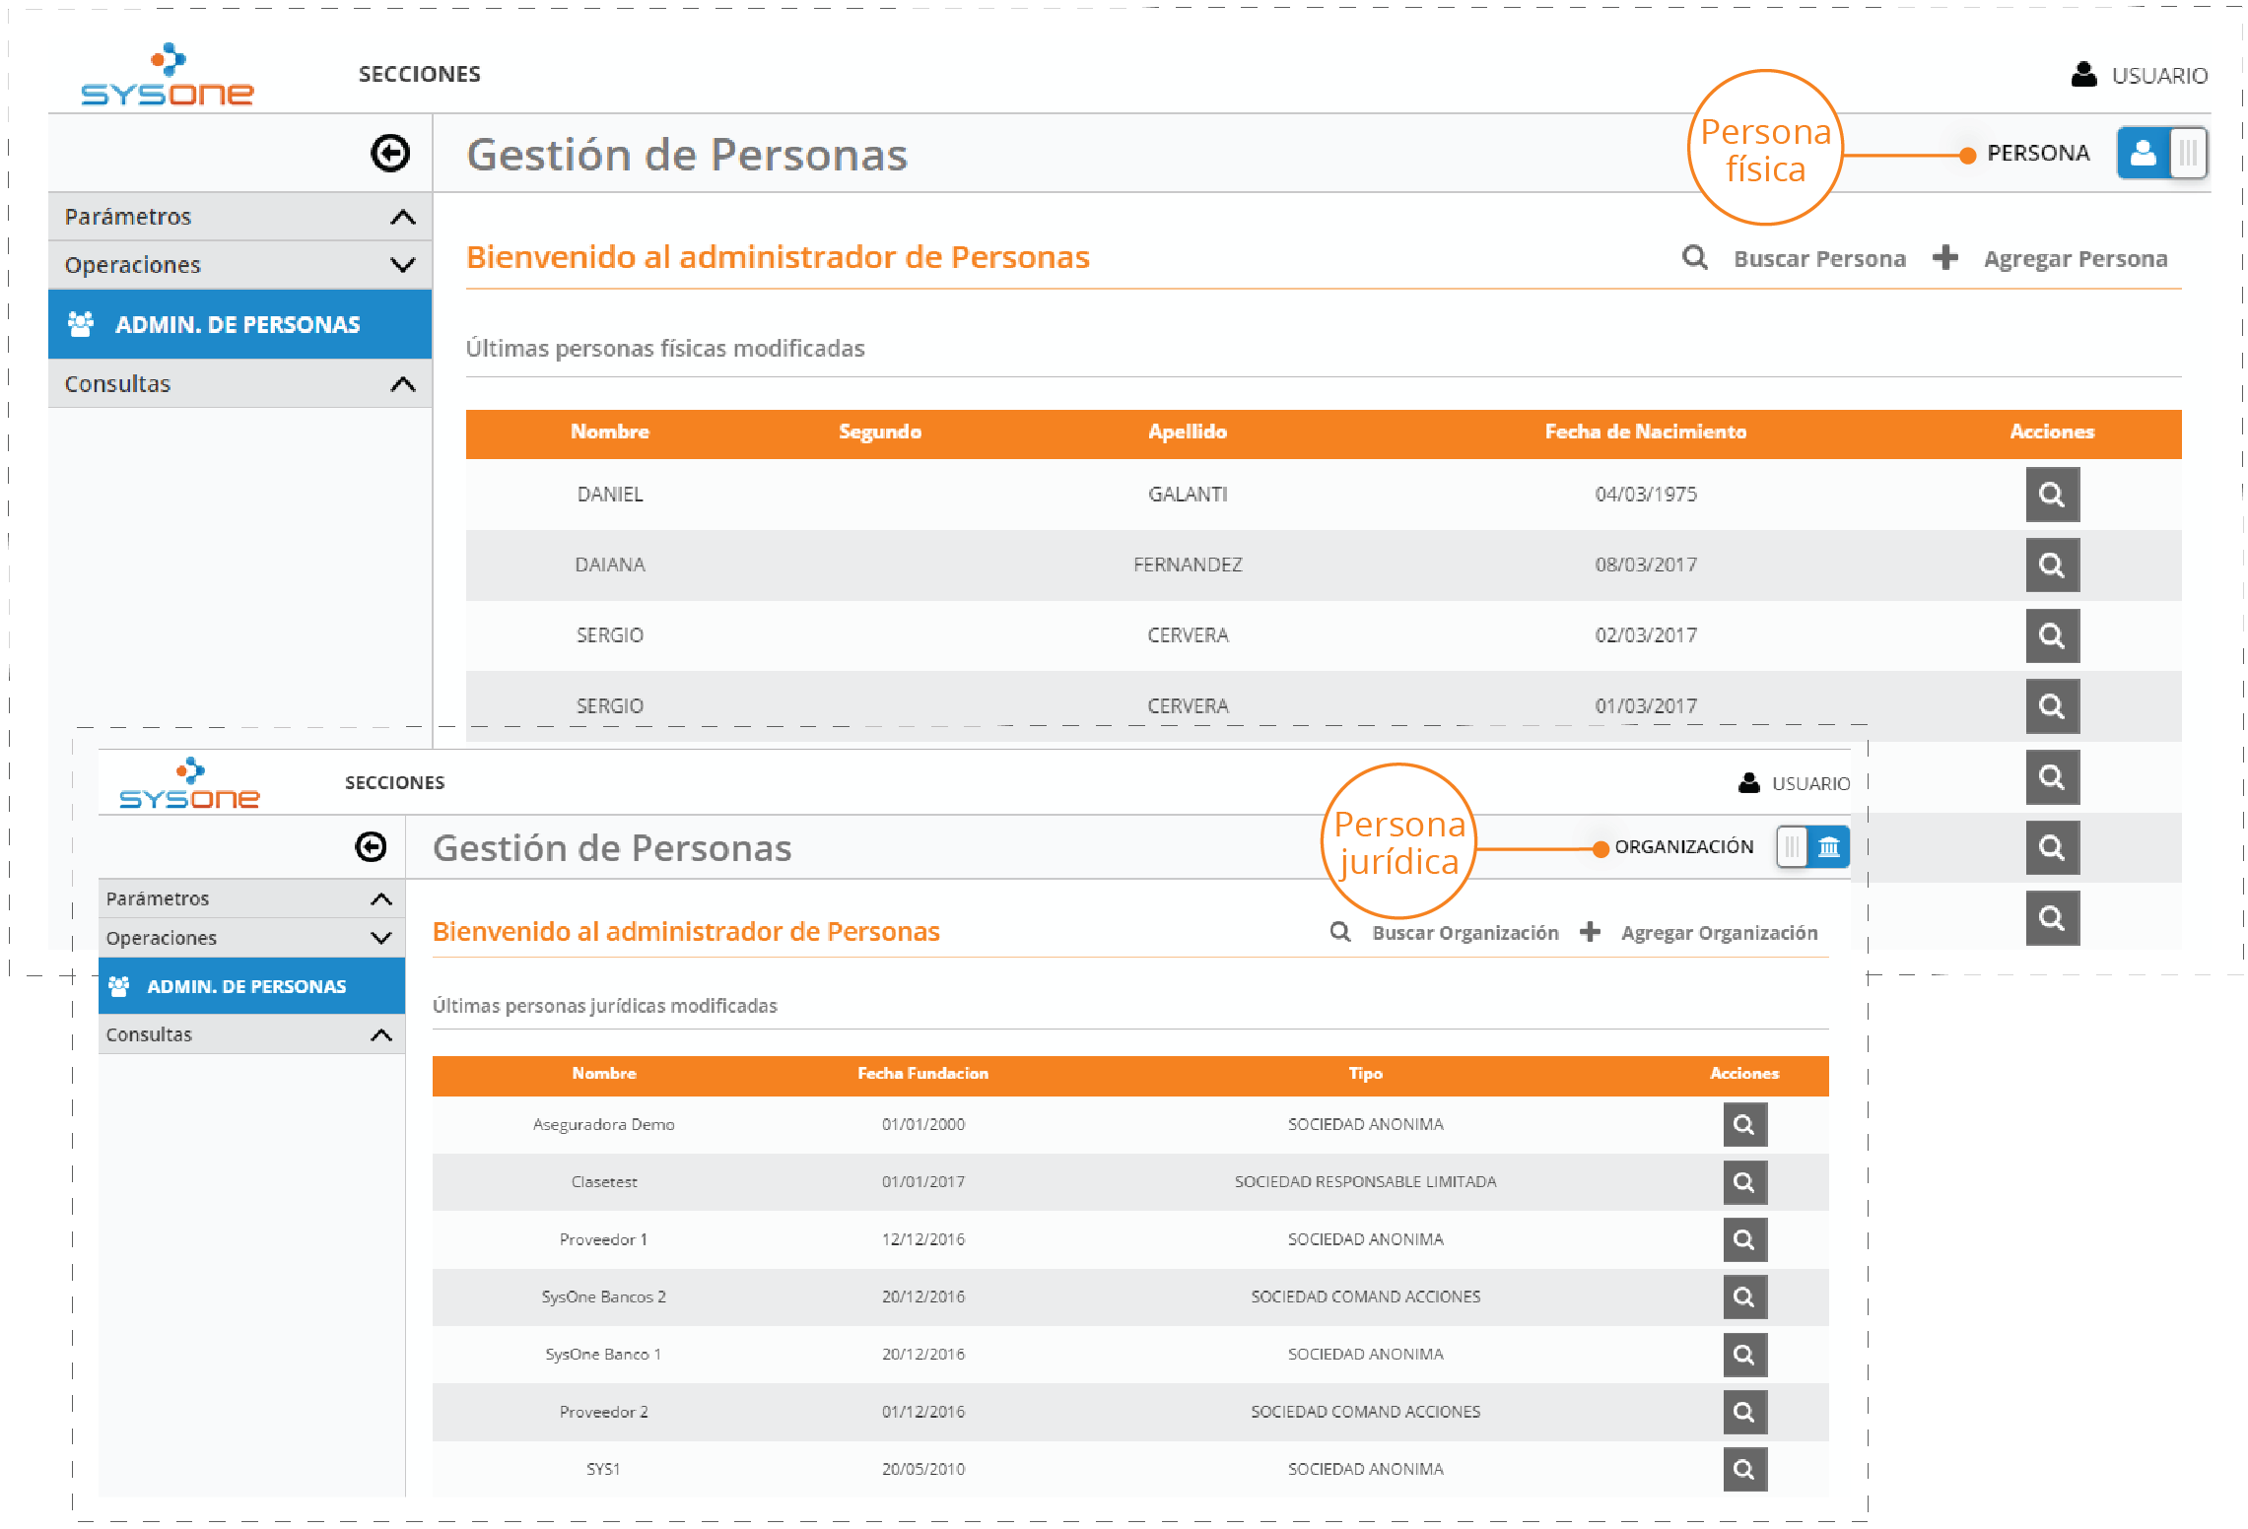Click plus icon next to Agregar Organización
This screenshot has height=1529, width=2248.
pyautogui.click(x=1590, y=932)
